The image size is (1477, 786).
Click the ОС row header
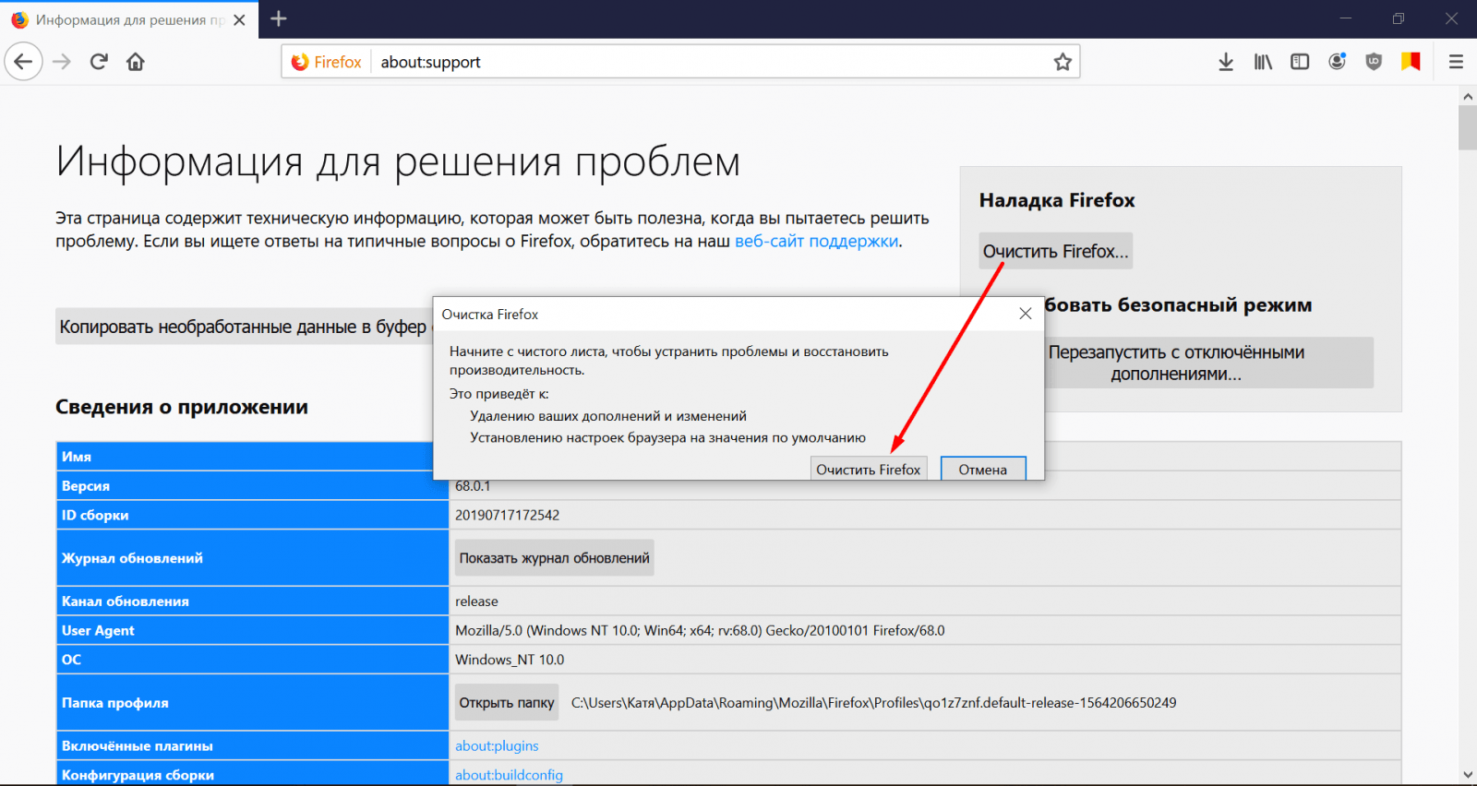252,660
